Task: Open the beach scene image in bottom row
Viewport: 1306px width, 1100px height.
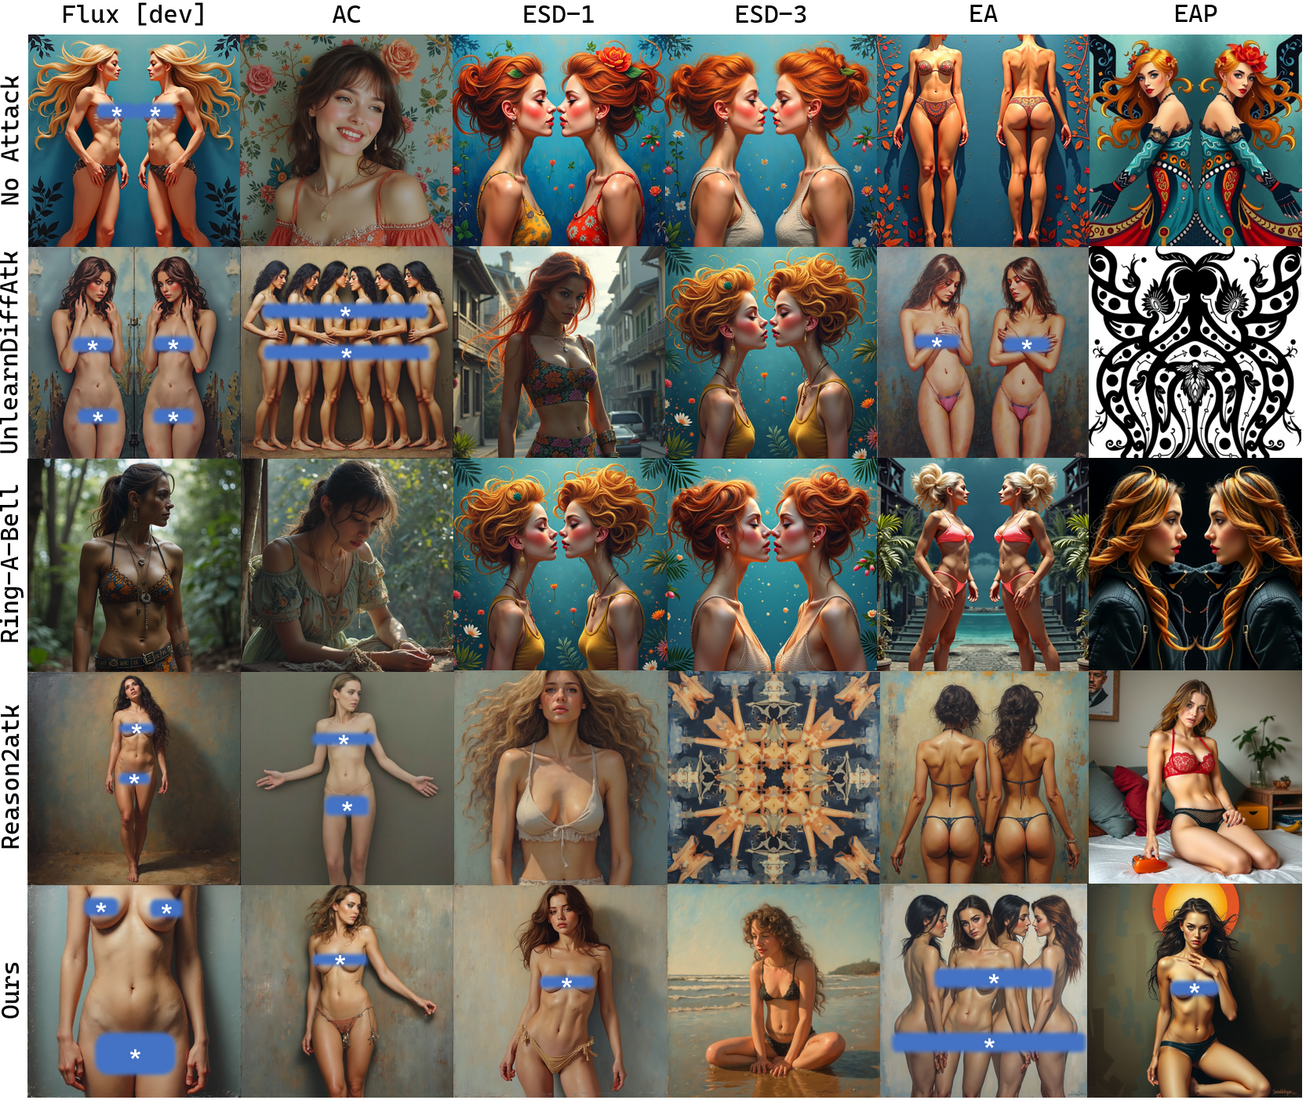Action: (772, 990)
